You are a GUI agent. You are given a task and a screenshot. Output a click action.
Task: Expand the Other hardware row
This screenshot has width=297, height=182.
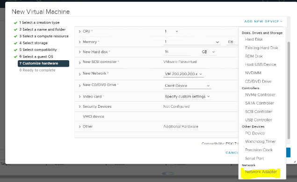pos(80,126)
